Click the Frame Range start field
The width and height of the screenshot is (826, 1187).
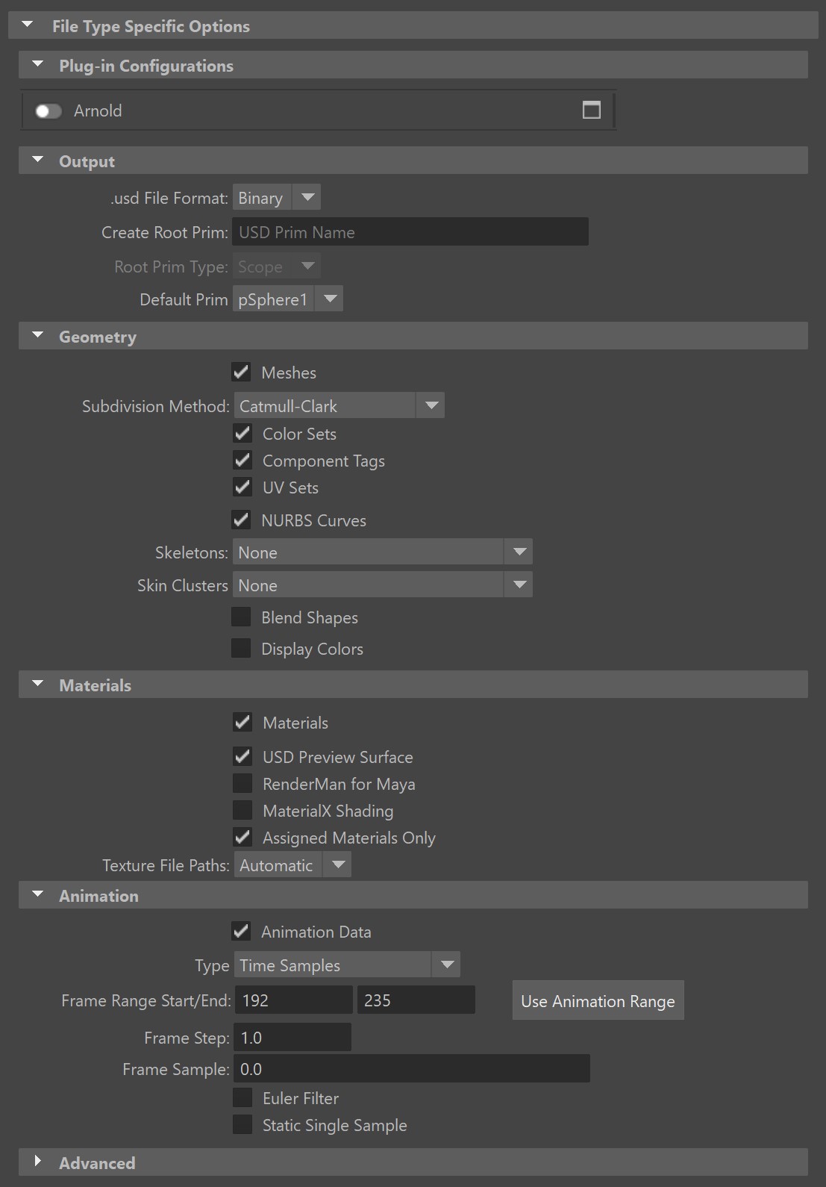coord(294,1000)
